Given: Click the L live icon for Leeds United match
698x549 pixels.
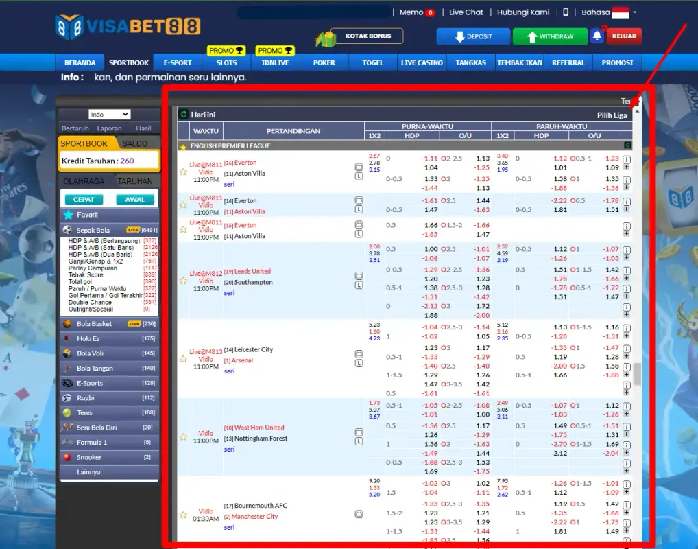Looking at the screenshot, I should click(359, 285).
